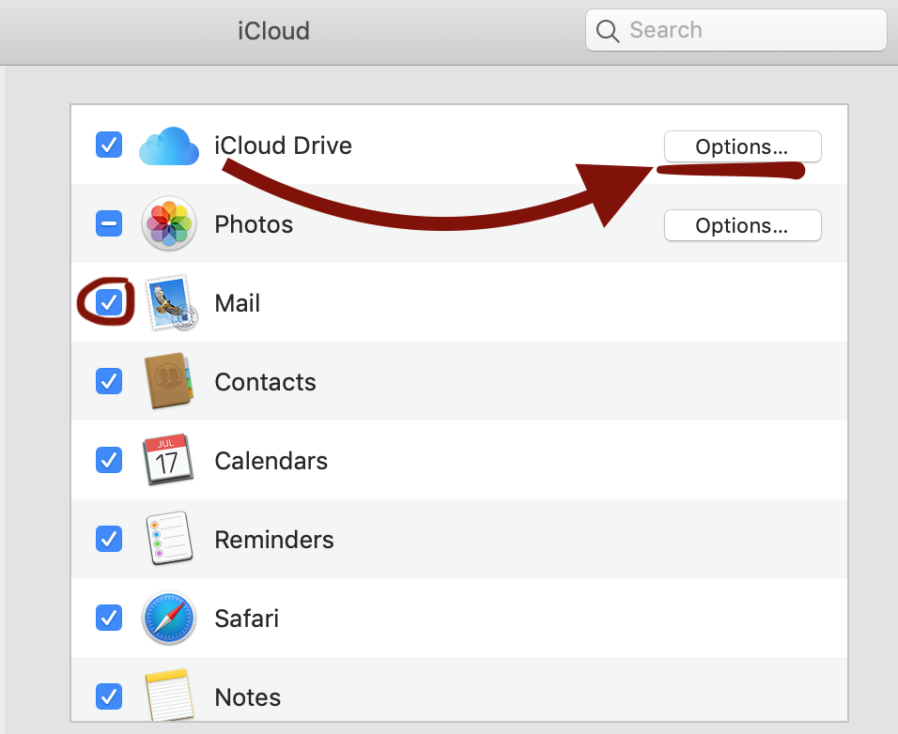Toggle the Notes checkbox
The width and height of the screenshot is (898, 734).
click(x=109, y=696)
